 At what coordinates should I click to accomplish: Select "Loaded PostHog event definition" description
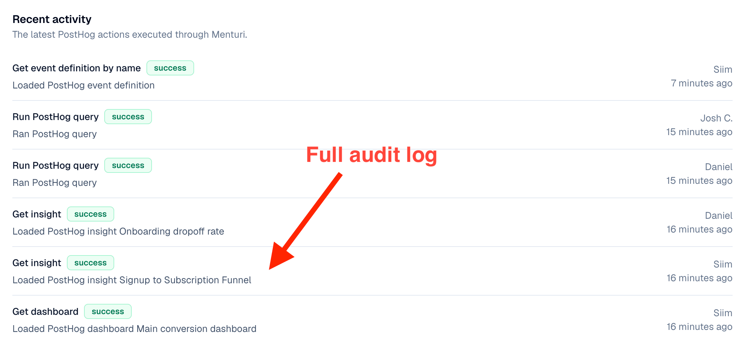tap(83, 85)
